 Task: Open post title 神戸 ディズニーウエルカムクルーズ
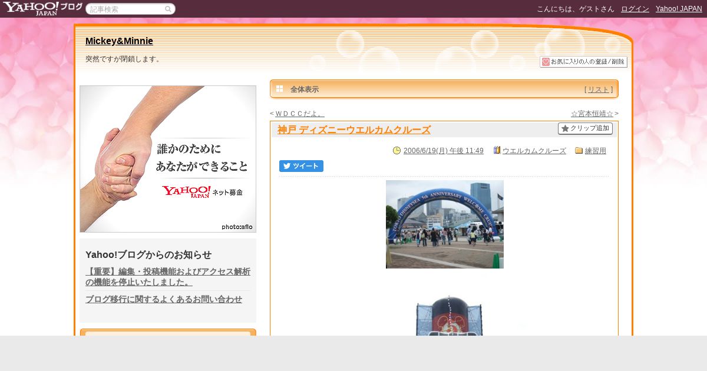tap(354, 130)
